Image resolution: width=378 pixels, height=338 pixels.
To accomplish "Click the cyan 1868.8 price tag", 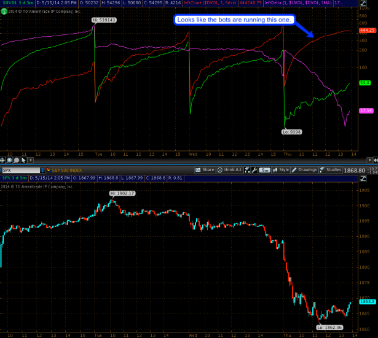I will [x=368, y=301].
